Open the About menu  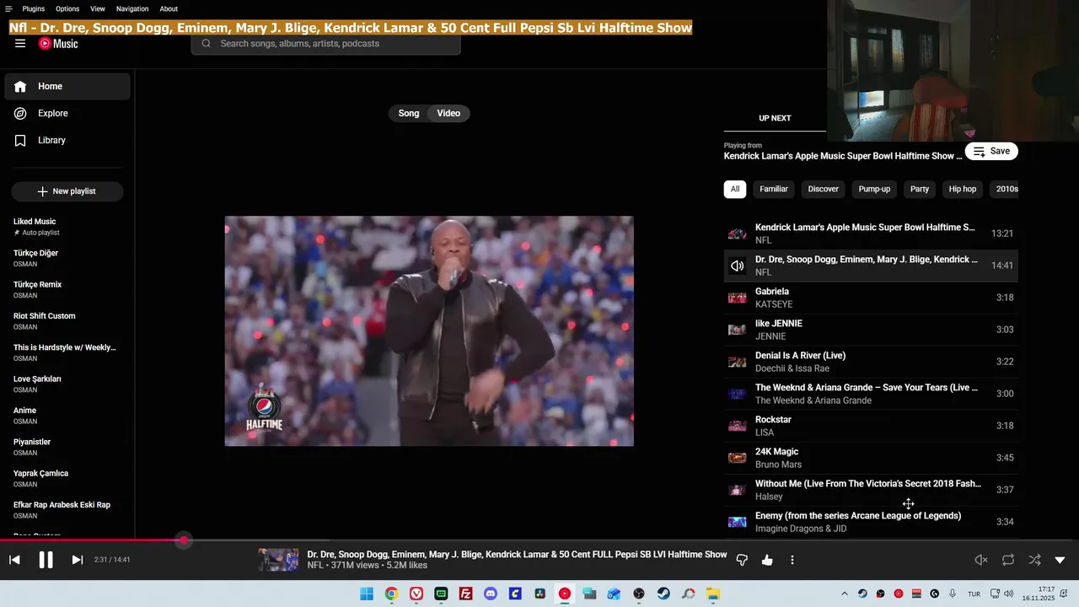click(169, 8)
